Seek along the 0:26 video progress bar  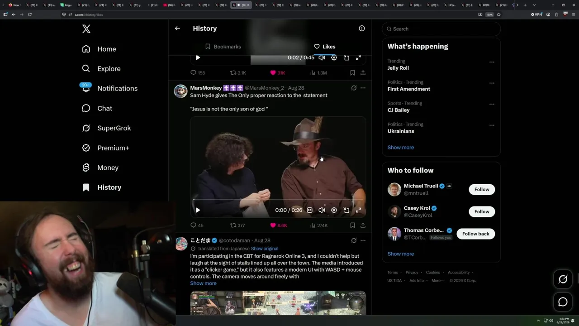pyautogui.click(x=278, y=200)
